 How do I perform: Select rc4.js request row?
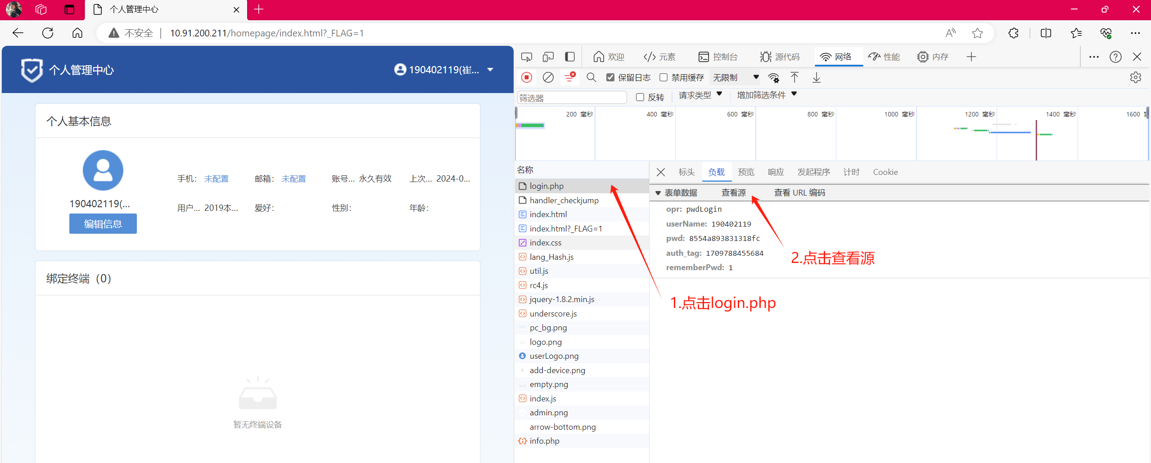[582, 285]
